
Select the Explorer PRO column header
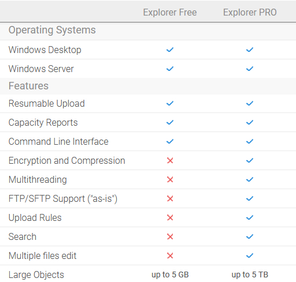tap(250, 12)
